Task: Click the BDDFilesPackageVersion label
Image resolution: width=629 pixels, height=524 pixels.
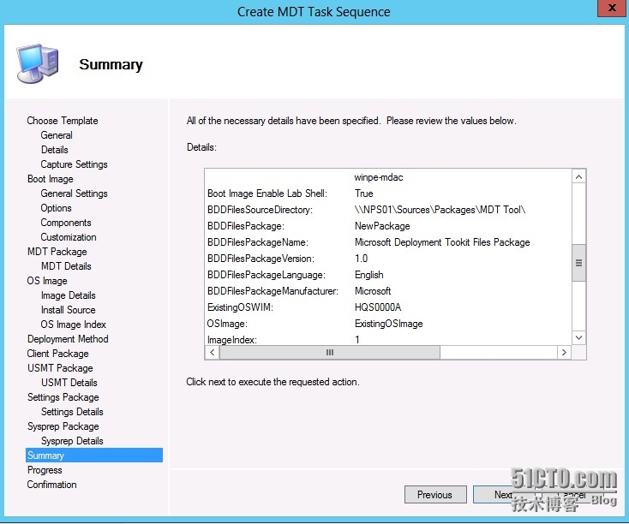Action: point(261,259)
